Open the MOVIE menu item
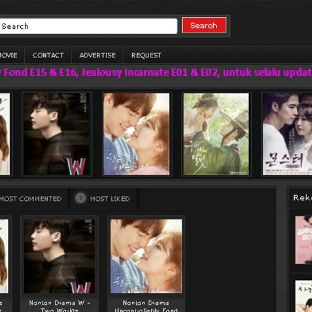312x312 pixels. pyautogui.click(x=9, y=55)
